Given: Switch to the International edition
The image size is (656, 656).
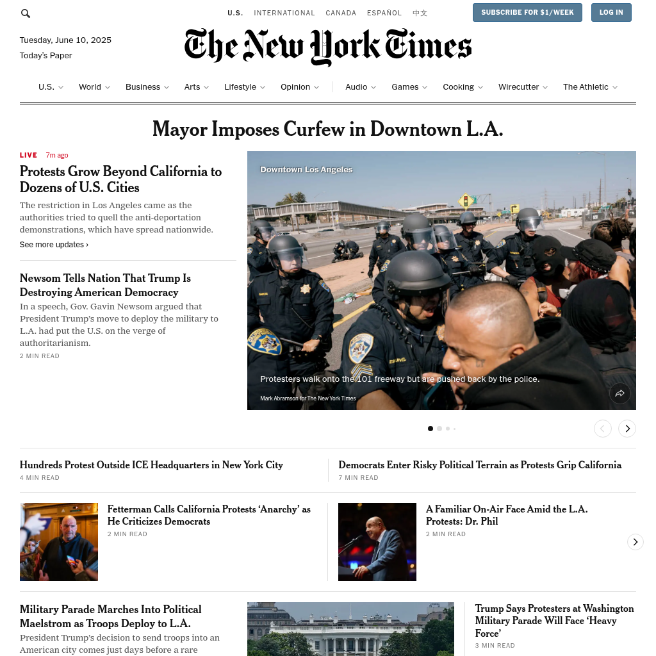Looking at the screenshot, I should click(284, 13).
